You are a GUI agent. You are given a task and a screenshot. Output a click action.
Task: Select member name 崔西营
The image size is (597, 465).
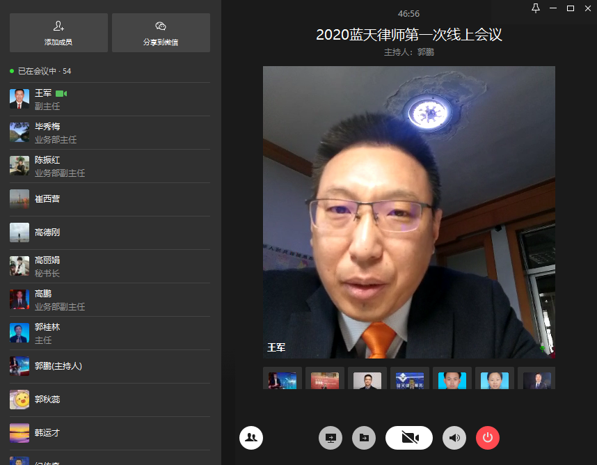(x=47, y=199)
